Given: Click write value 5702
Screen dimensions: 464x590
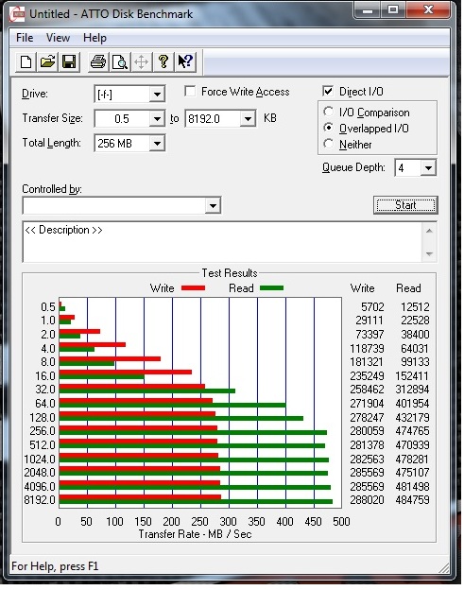Looking at the screenshot, I should 372,307.
